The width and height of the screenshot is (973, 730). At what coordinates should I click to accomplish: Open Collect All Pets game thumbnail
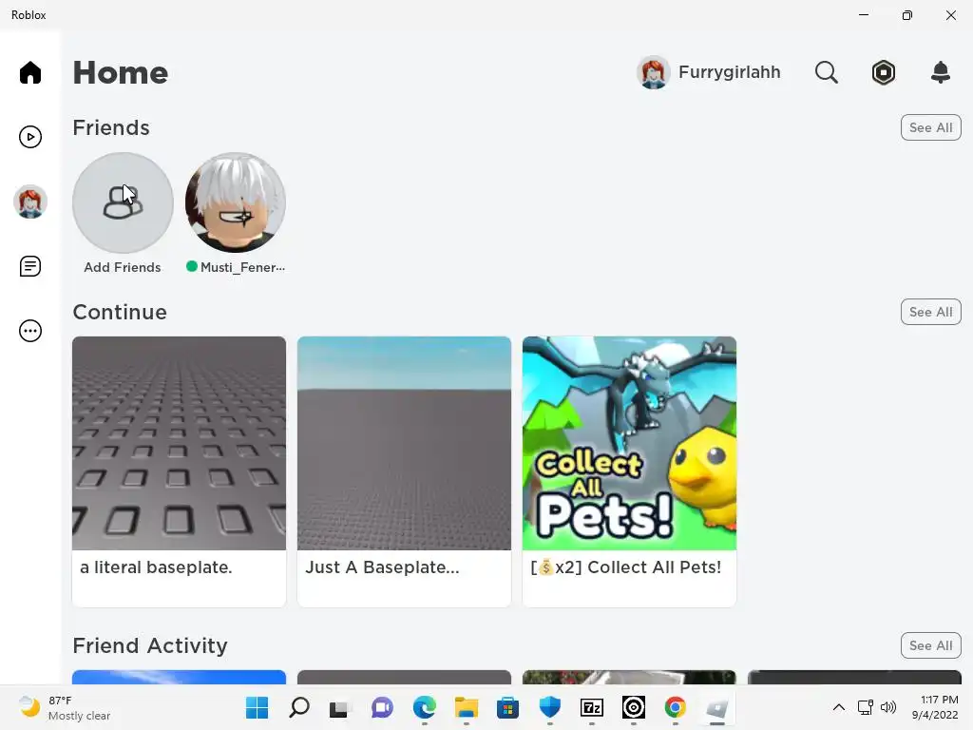tap(629, 443)
